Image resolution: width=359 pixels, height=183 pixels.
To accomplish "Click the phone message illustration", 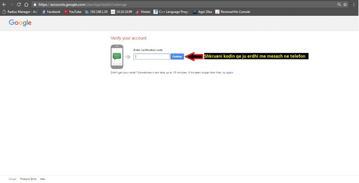I will (117, 57).
